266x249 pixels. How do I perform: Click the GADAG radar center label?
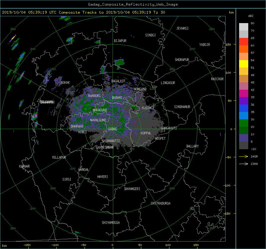[112, 129]
